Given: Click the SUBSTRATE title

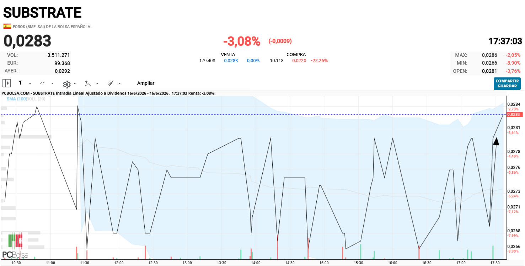Looking at the screenshot, I should [x=42, y=13].
